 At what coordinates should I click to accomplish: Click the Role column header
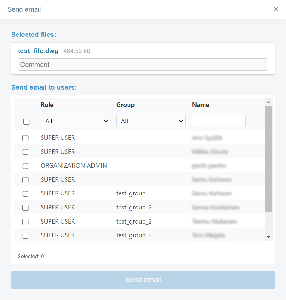tap(47, 105)
